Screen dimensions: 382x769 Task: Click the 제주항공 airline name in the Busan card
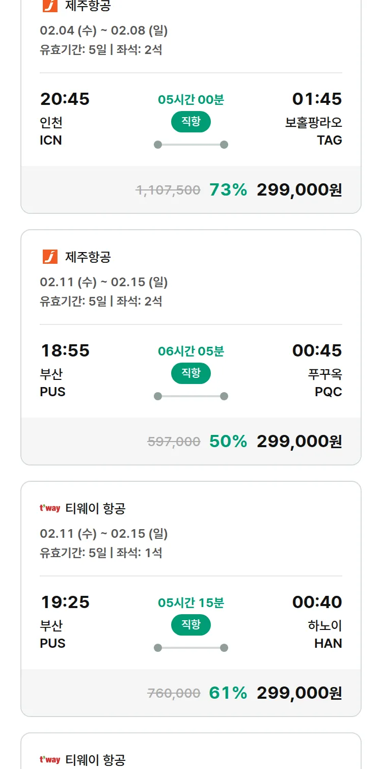[x=88, y=257]
